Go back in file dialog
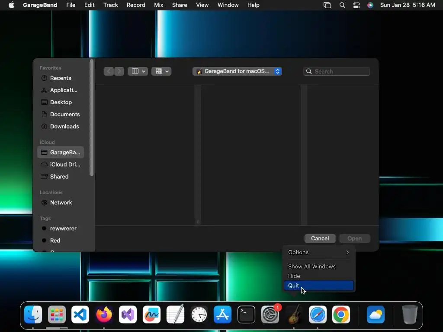443x332 pixels. (109, 71)
